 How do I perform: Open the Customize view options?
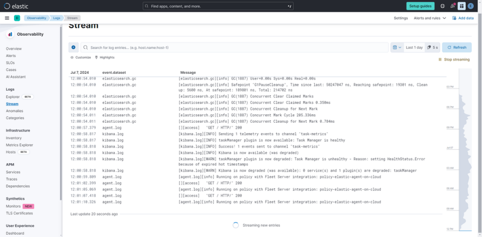(x=80, y=57)
